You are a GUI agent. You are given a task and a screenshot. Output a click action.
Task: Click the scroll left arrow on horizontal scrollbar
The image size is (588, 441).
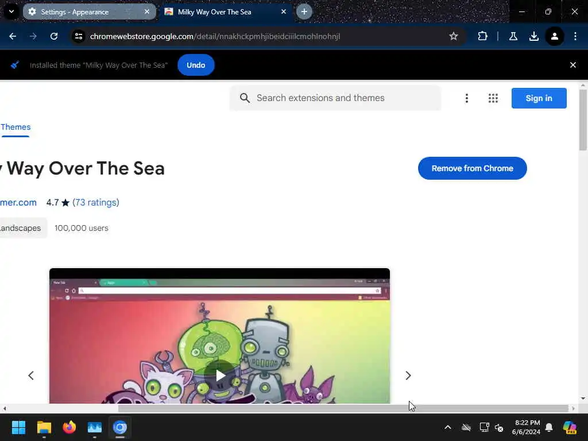(4, 408)
